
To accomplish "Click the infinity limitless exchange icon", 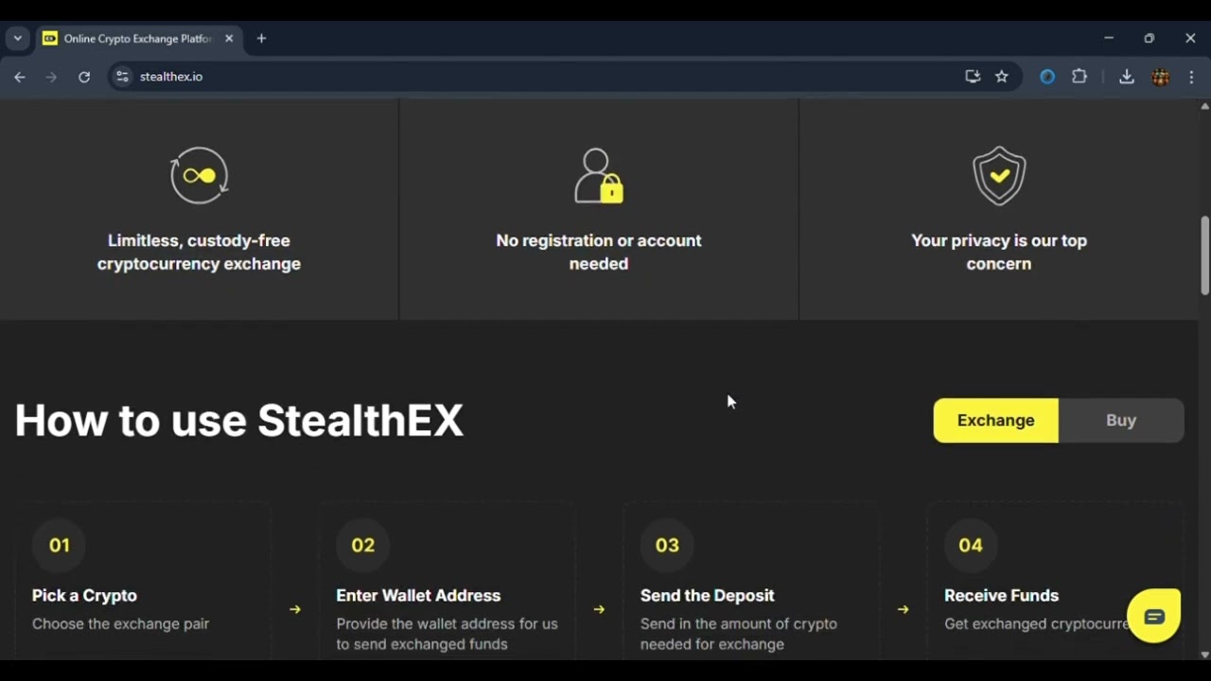I will click(x=199, y=175).
